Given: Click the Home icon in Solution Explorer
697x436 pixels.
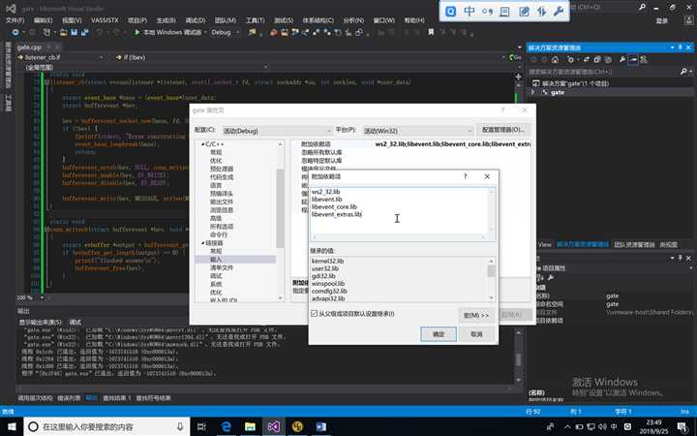Looking at the screenshot, I should 556,59.
